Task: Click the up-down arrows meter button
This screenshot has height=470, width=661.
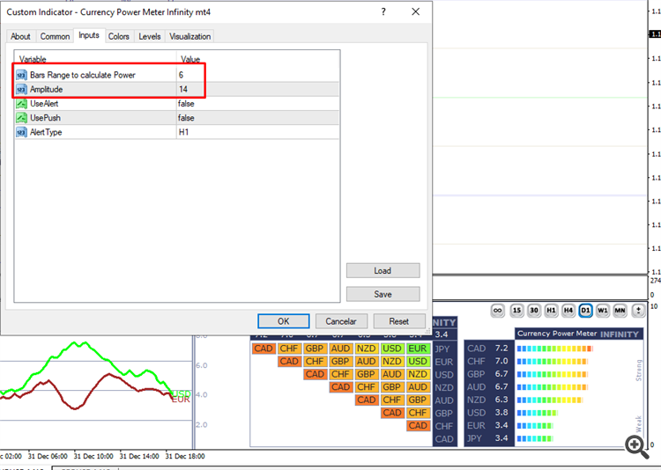Action: pyautogui.click(x=638, y=311)
